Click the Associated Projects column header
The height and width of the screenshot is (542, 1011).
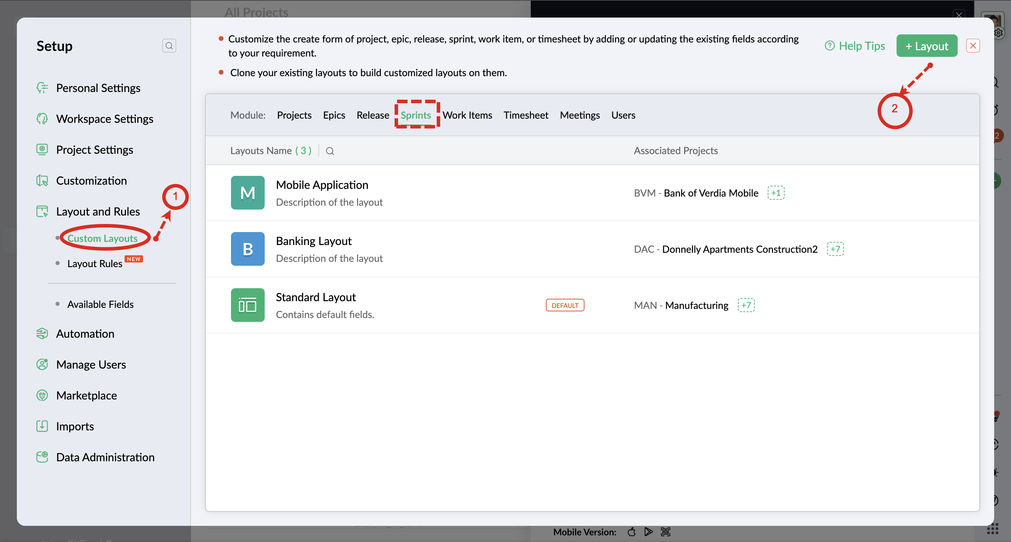(675, 151)
